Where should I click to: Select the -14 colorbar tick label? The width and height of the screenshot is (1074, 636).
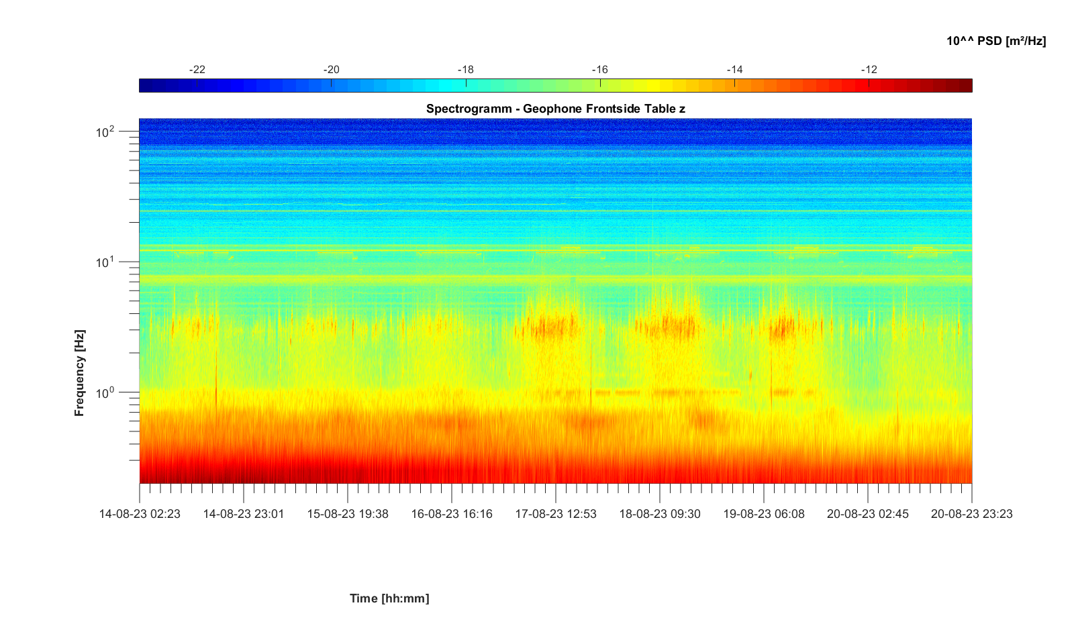point(734,70)
